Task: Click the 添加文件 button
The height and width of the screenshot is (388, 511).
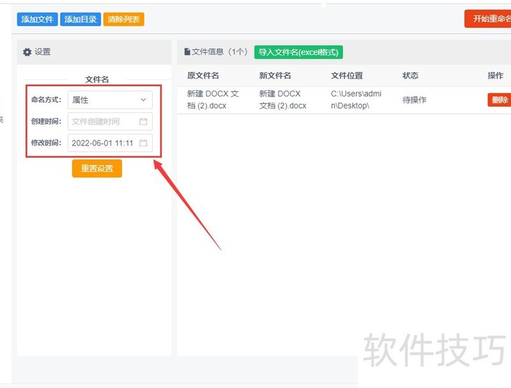Action: pyautogui.click(x=37, y=19)
